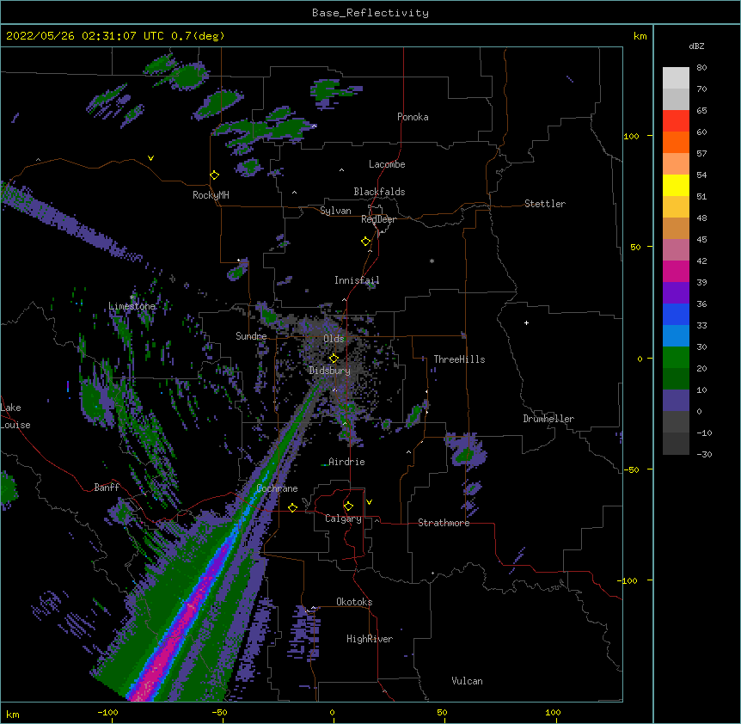Click the bright green 30-20 dBZ swatch

pos(676,358)
